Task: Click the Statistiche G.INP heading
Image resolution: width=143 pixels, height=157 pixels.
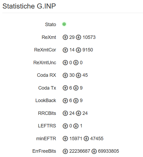Action: click(x=29, y=6)
